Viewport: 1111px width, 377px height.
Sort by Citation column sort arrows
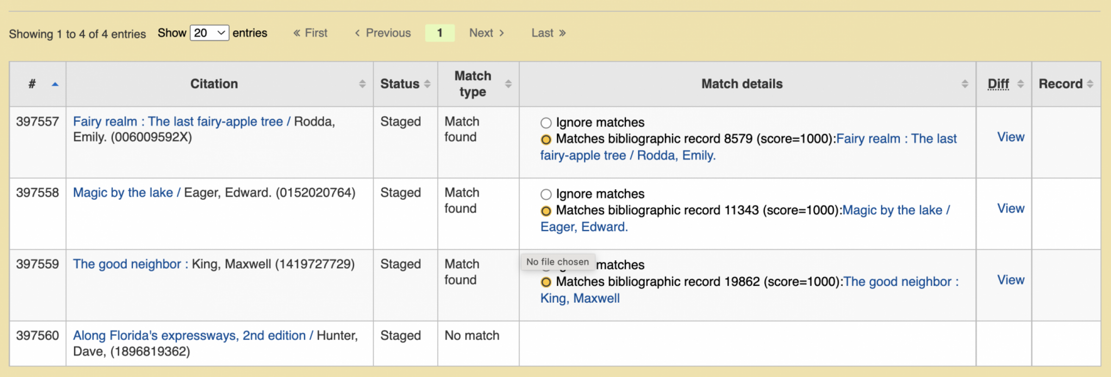pyautogui.click(x=362, y=84)
